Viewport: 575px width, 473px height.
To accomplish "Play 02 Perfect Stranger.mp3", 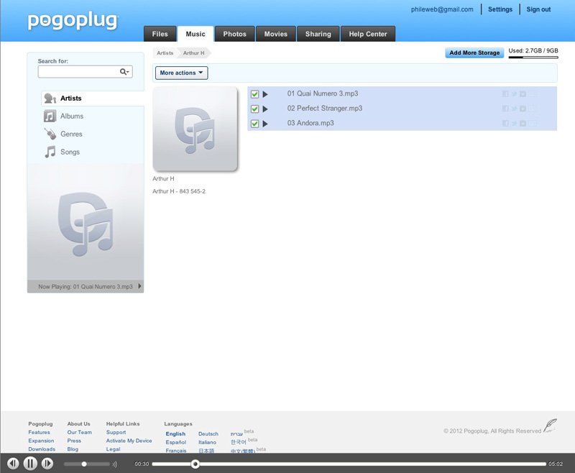I will (265, 109).
